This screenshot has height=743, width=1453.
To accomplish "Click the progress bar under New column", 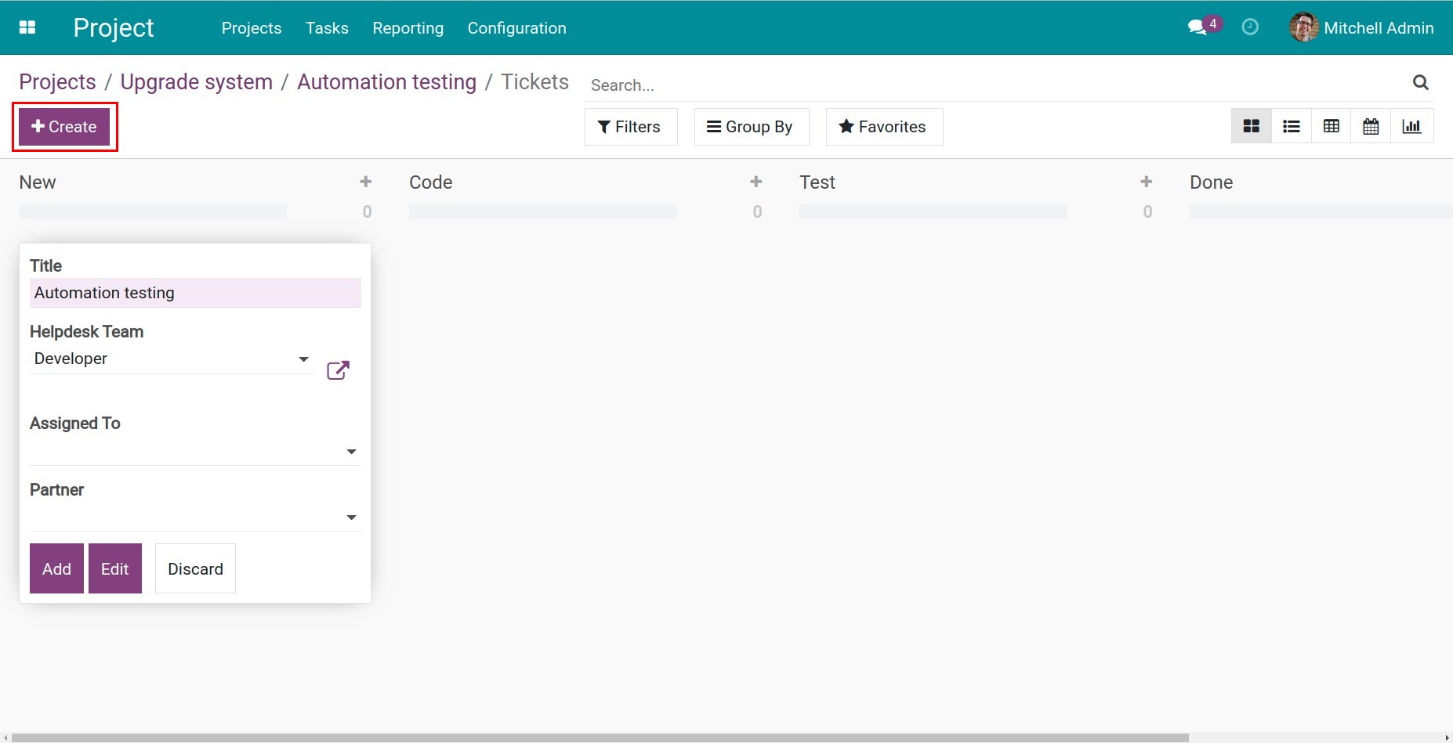I will tap(153, 211).
